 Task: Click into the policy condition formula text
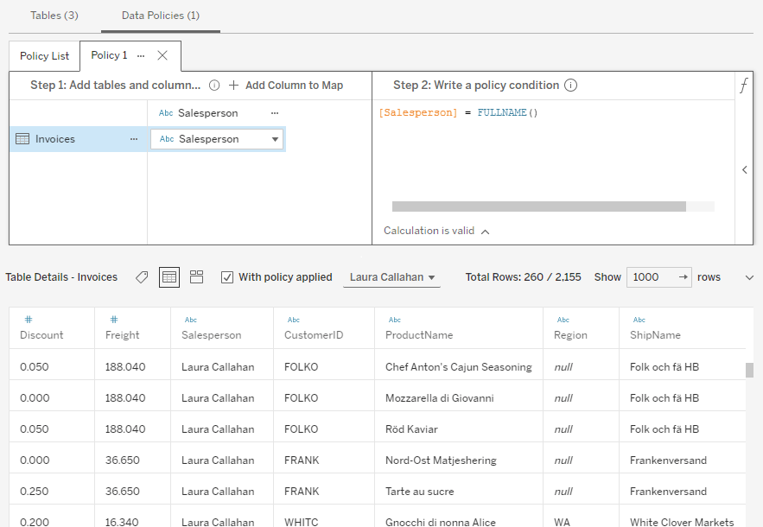click(458, 113)
